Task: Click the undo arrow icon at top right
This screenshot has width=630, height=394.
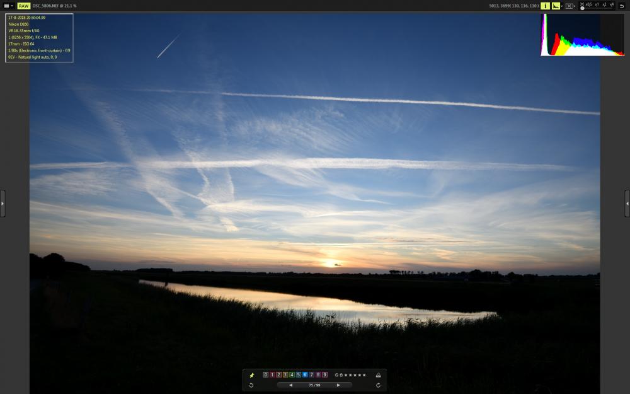Action: click(622, 6)
